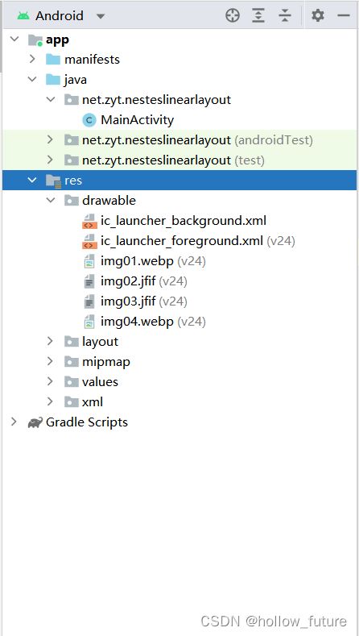Viewport: 359px width, 636px height.
Task: Click the MainActivity class icon
Action: point(89,120)
